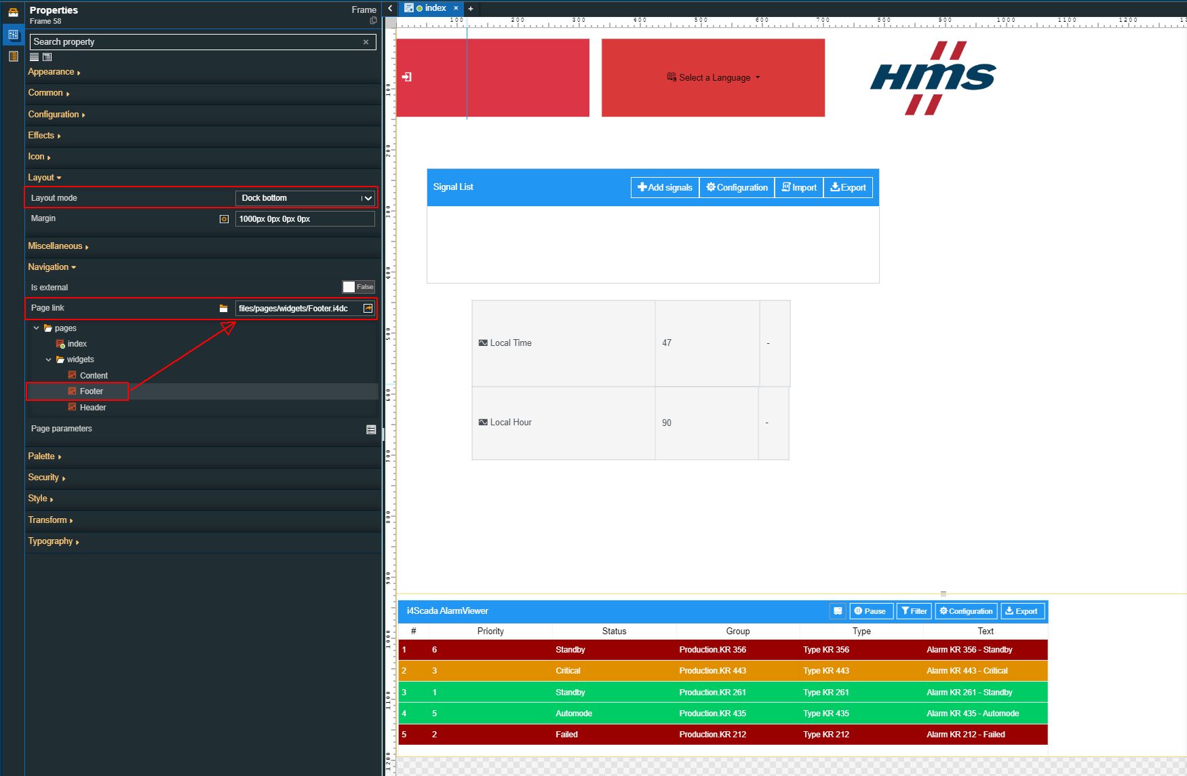Open the Page parameters list icon
Screen dimensions: 1187x776
[371, 429]
